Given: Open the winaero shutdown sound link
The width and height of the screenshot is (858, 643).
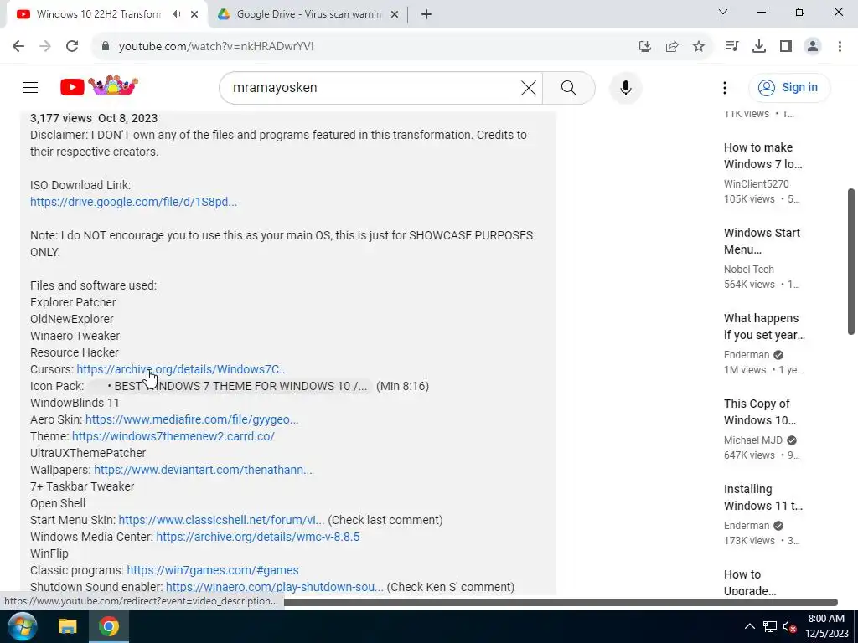Looking at the screenshot, I should pos(274,587).
